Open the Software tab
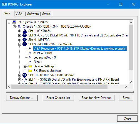 coord(33,14)
